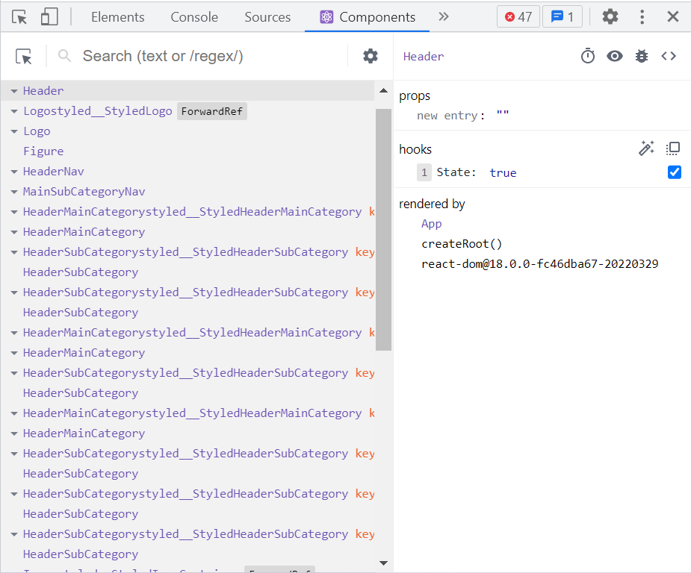Image resolution: width=691 pixels, height=573 pixels.
Task: Open the Elements tab
Action: pos(118,17)
